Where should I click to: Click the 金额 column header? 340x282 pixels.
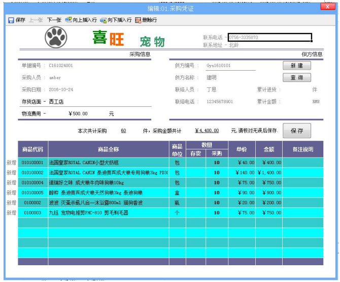click(x=269, y=149)
